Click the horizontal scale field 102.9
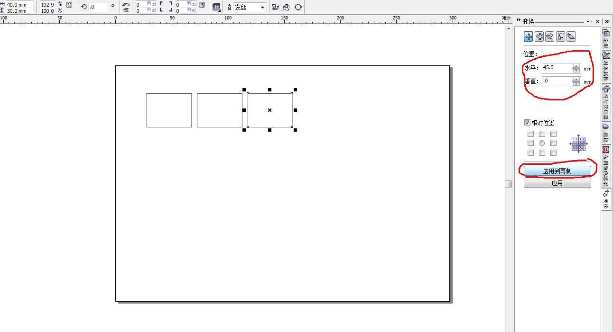This screenshot has width=613, height=332. click(x=47, y=4)
